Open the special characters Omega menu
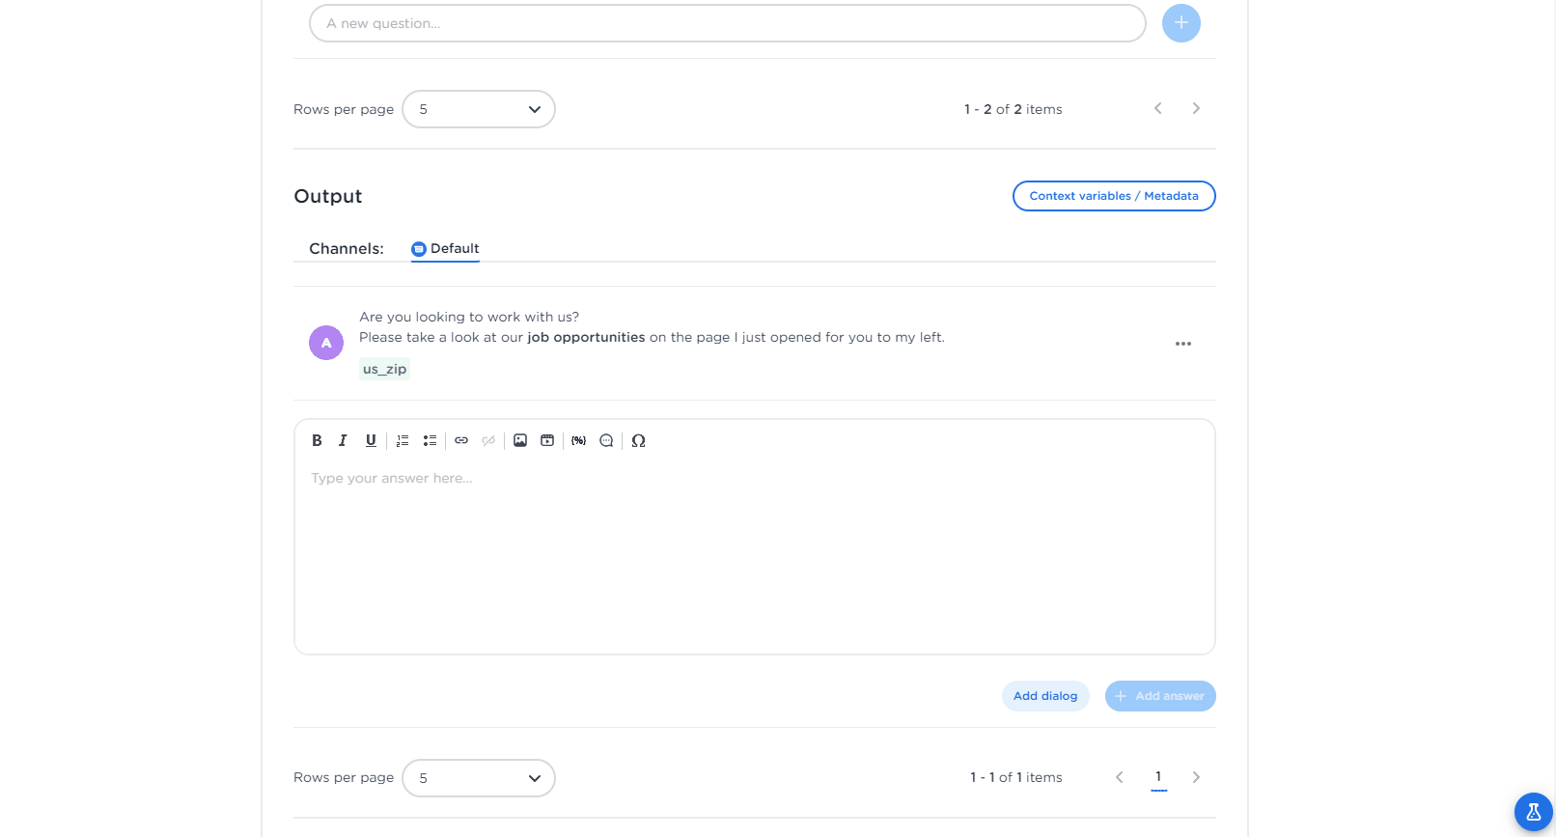 click(638, 440)
